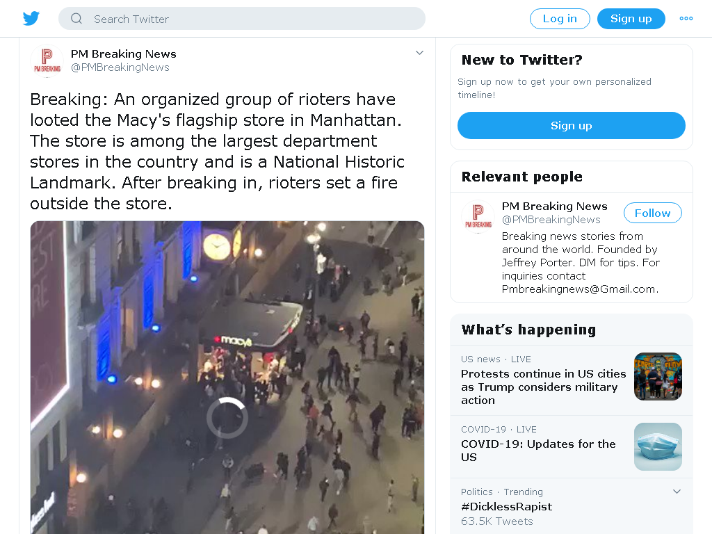Open the #DicklessRapist trending topic
The width and height of the screenshot is (712, 534).
tap(507, 507)
